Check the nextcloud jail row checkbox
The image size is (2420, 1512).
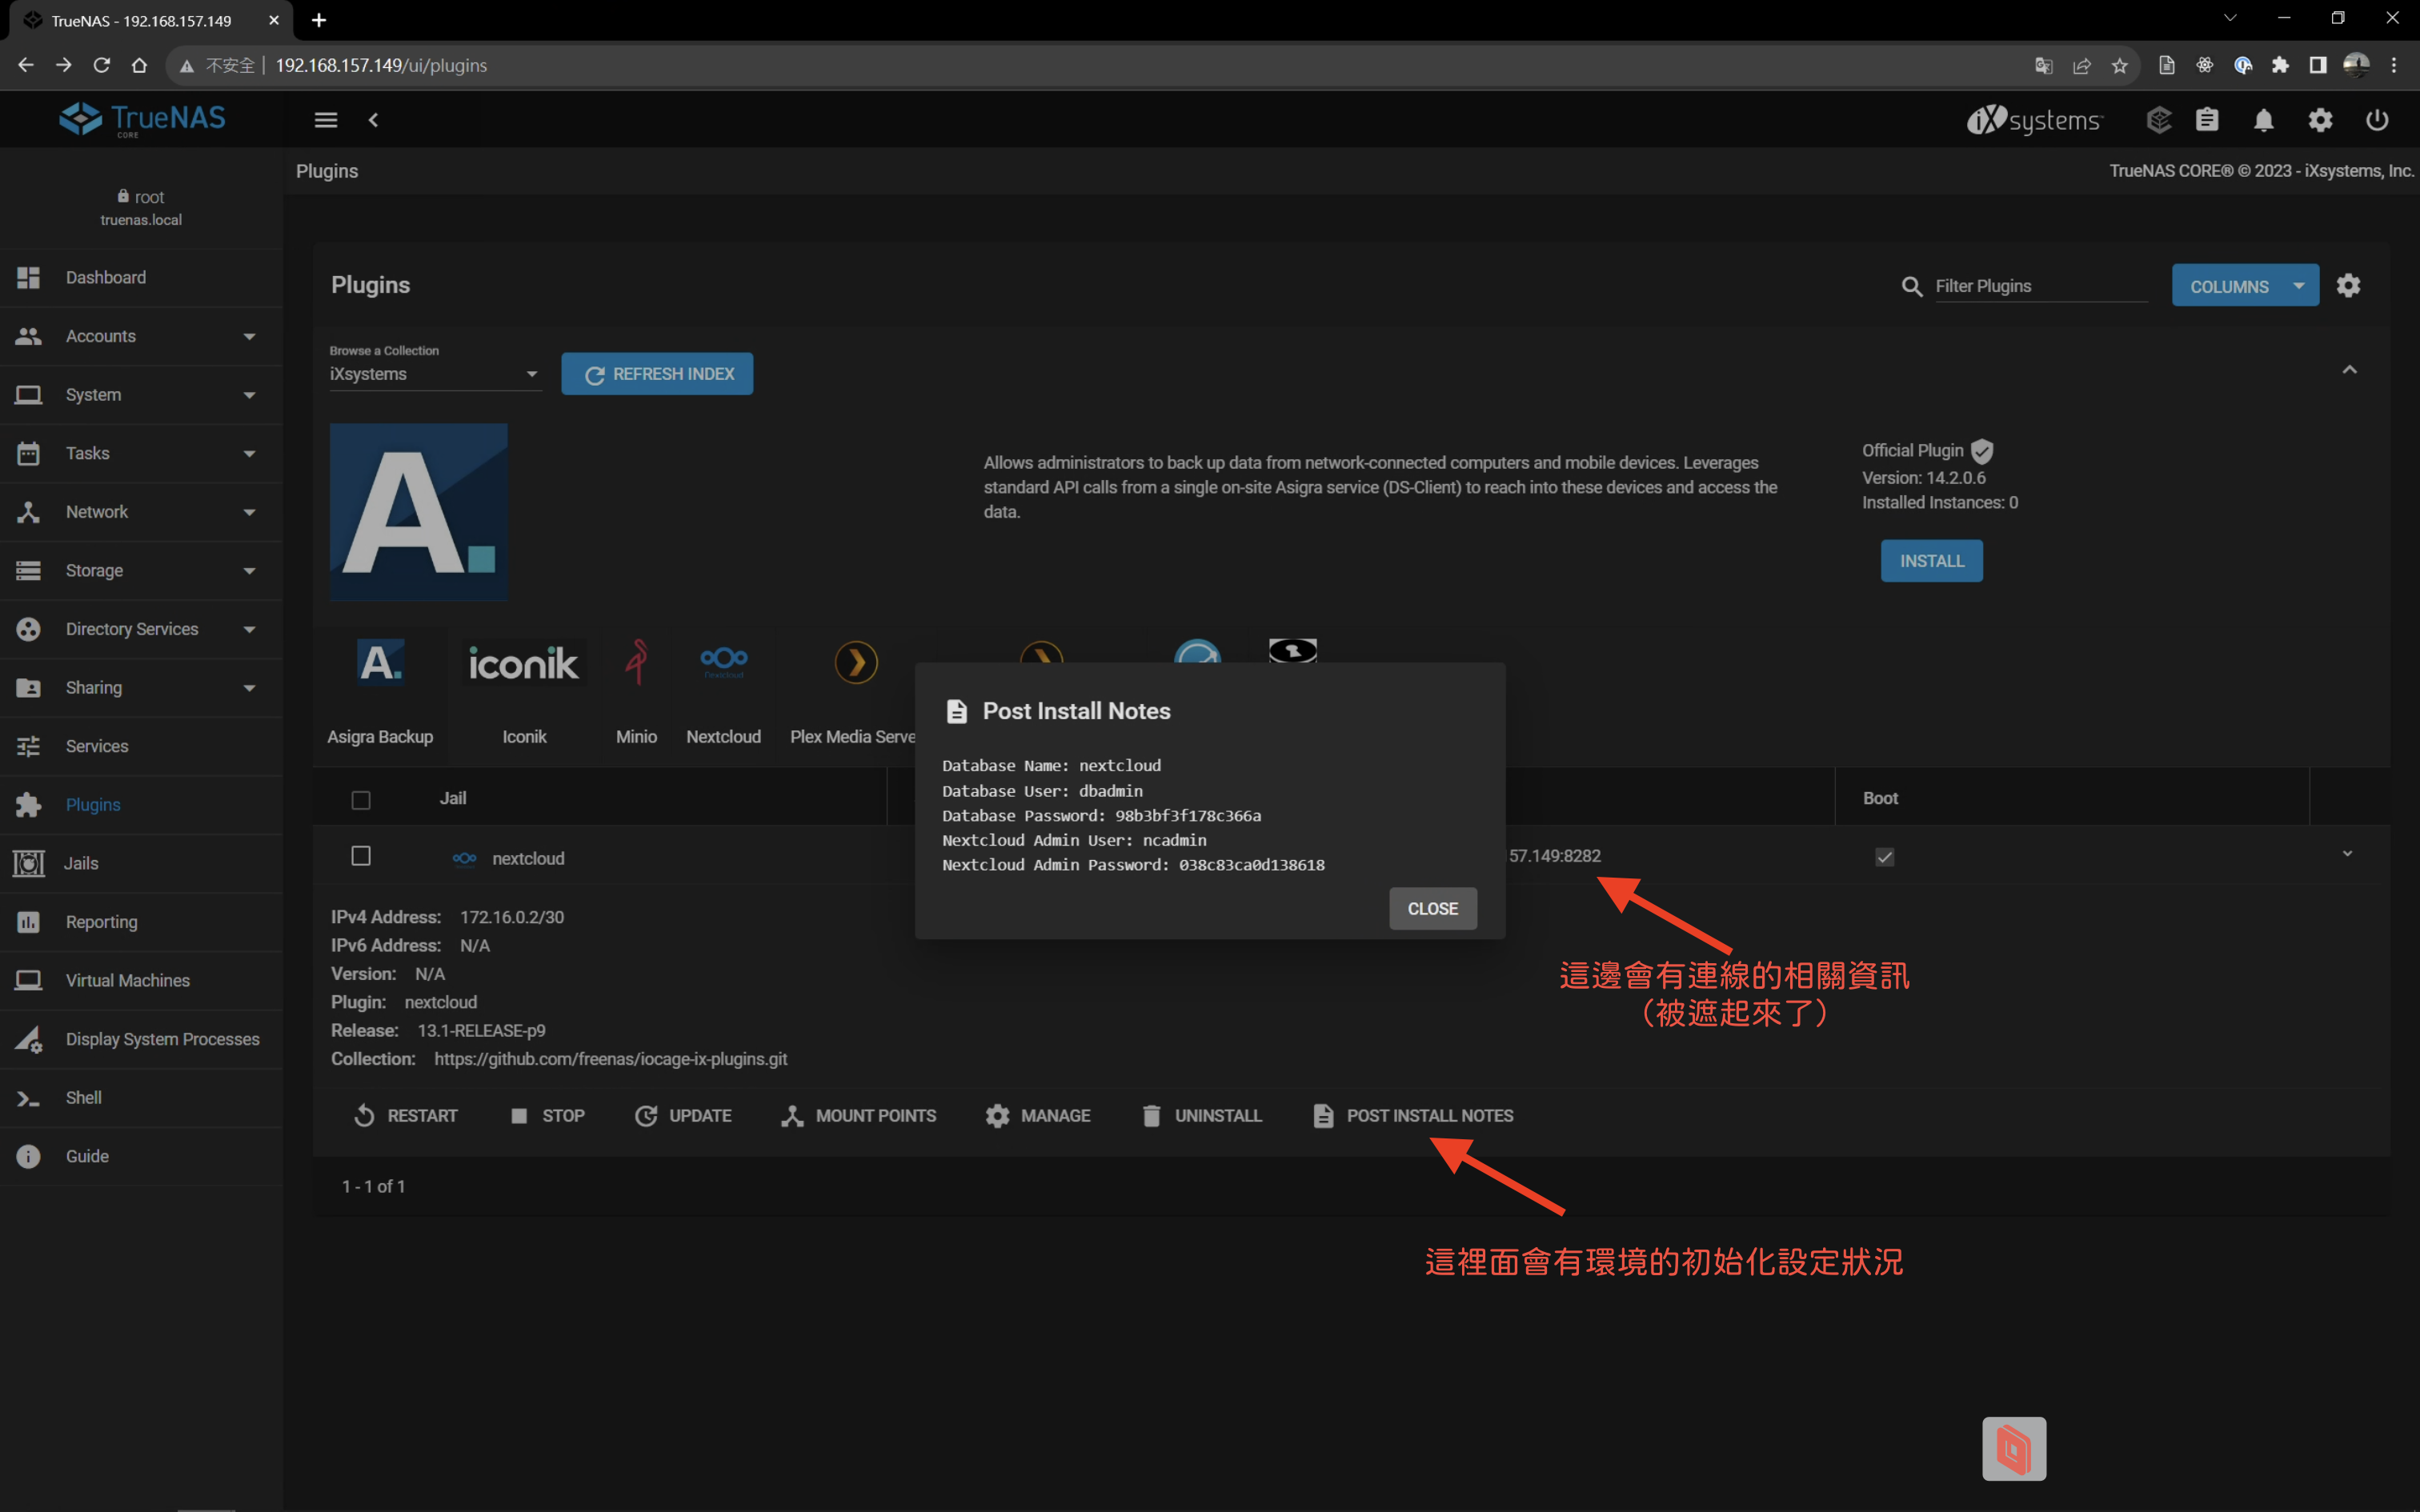[361, 856]
